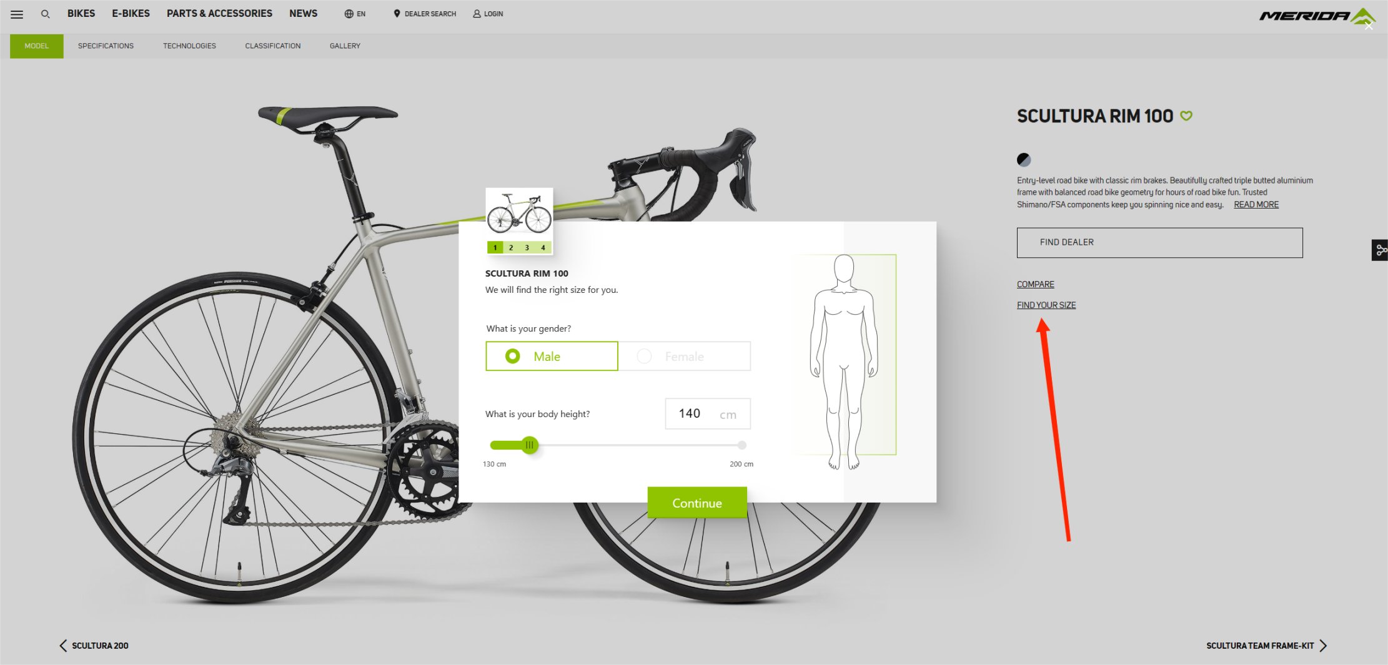This screenshot has width=1388, height=665.
Task: Go to previous model Scultura 200
Action: 94,646
